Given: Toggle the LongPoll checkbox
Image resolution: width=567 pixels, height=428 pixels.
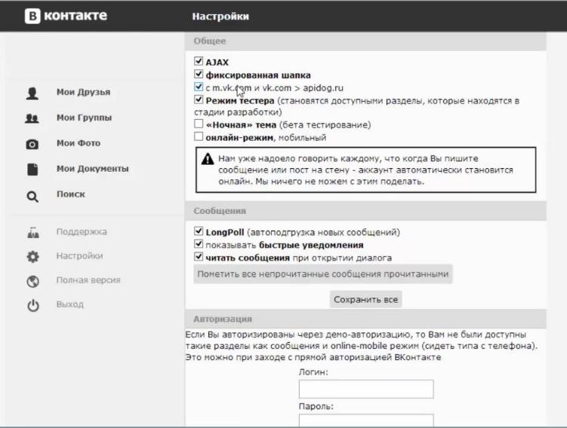Looking at the screenshot, I should pos(199,232).
